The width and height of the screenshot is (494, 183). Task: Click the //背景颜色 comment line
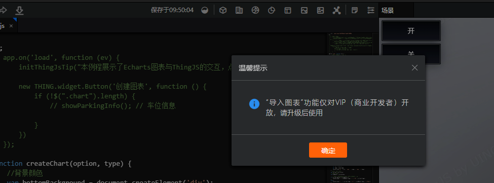point(25,173)
